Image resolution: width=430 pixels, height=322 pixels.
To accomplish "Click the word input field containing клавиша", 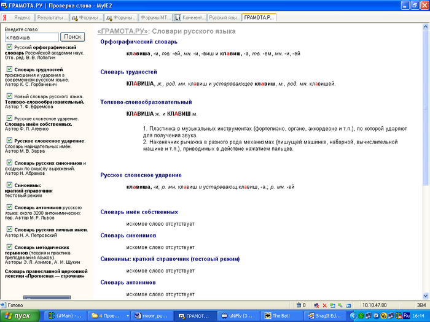I will pyautogui.click(x=32, y=37).
